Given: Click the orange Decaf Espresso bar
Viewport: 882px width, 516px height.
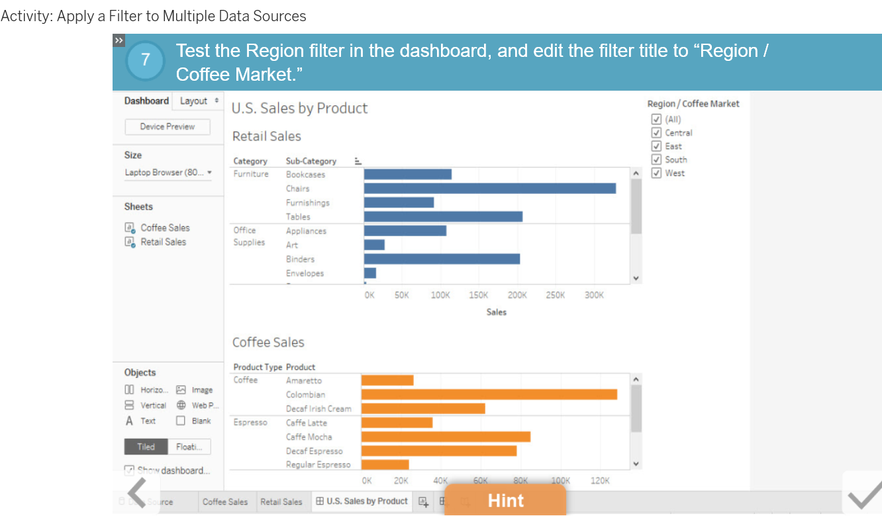Looking at the screenshot, I should tap(439, 451).
